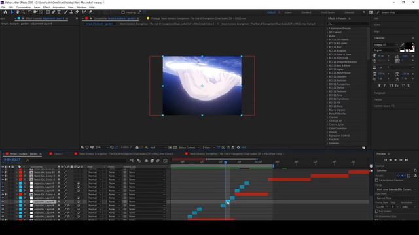Click the timeline layer search icon
This screenshot has width=419, height=235.
27,161
